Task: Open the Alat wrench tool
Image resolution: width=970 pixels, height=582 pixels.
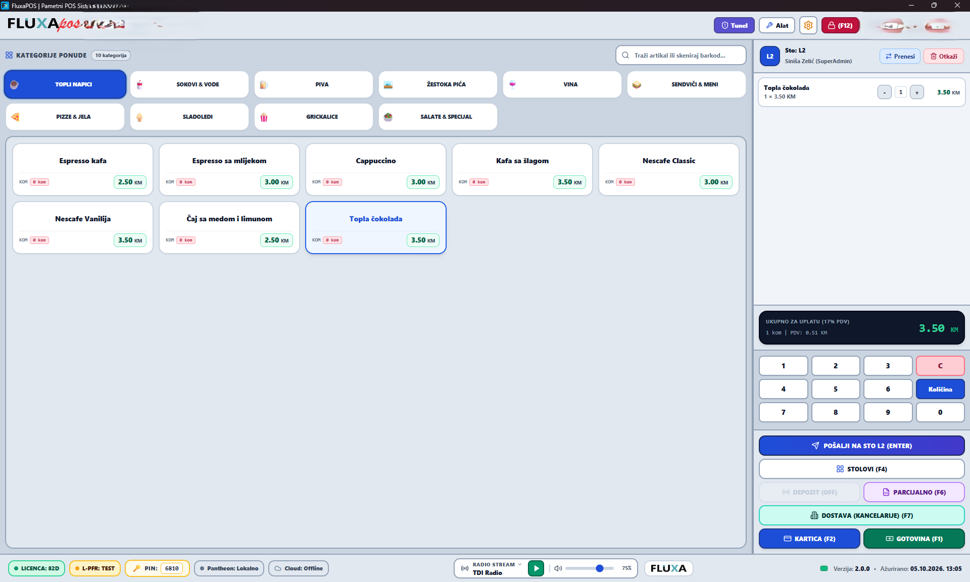Action: [777, 25]
